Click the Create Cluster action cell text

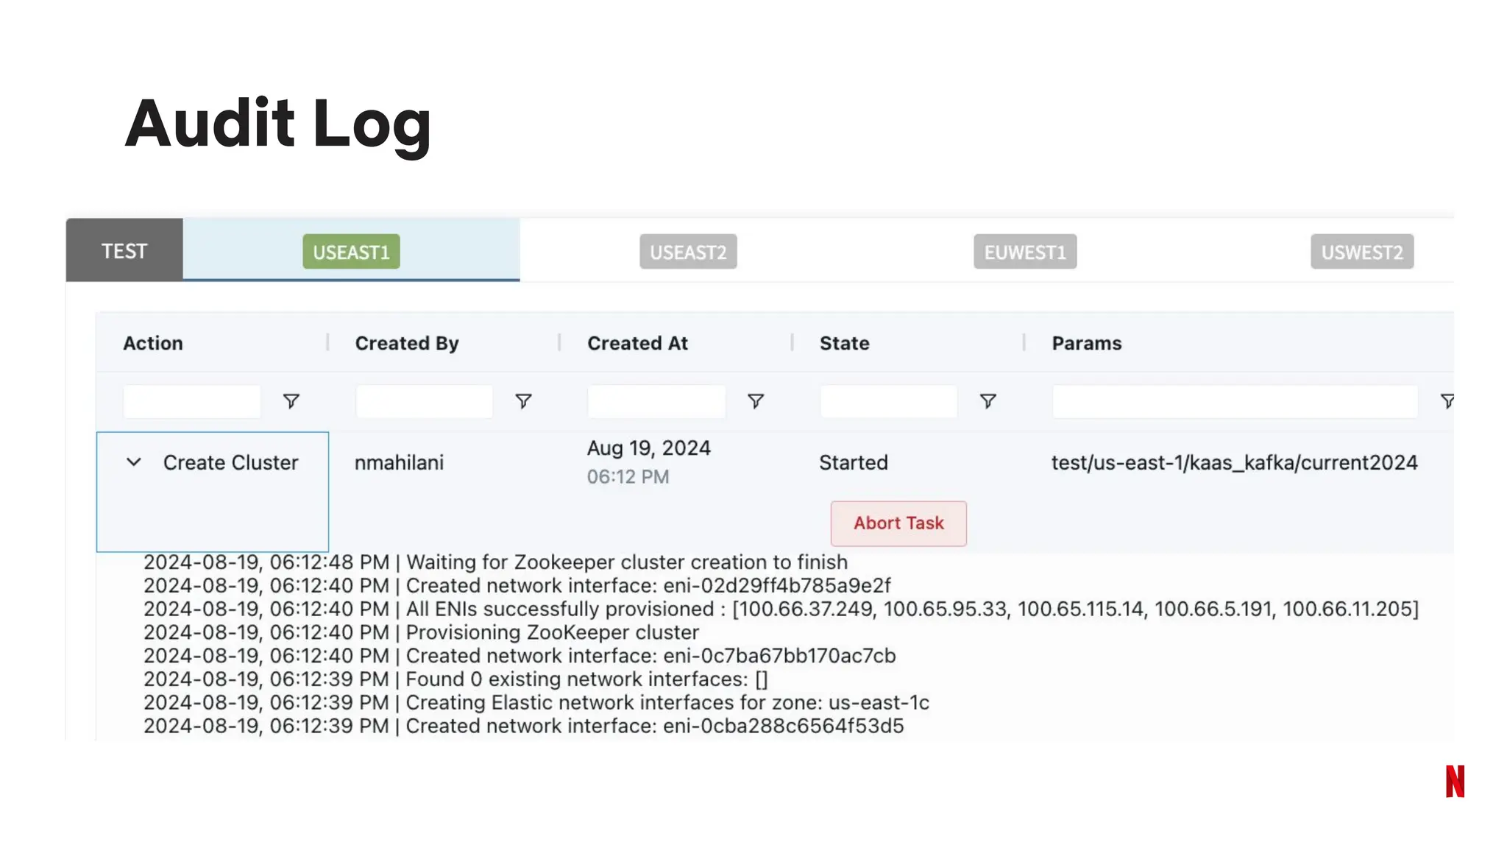point(231,462)
